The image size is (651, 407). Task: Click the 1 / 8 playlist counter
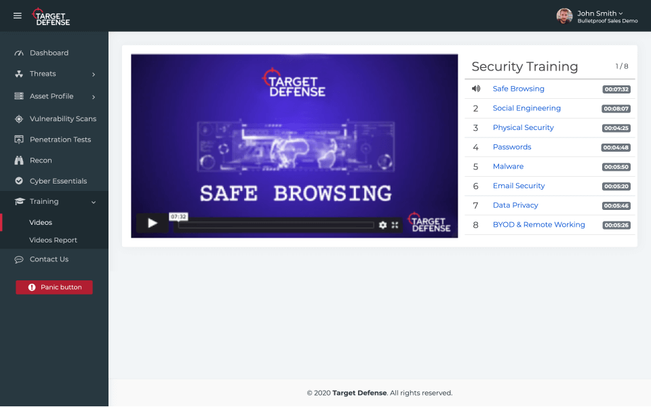pyautogui.click(x=622, y=66)
